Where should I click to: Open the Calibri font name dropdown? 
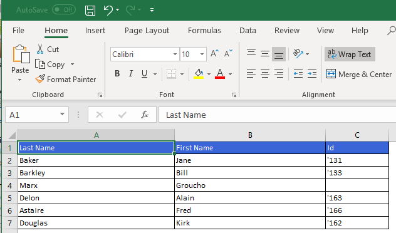pos(175,54)
